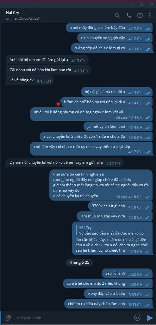Toggle the right sidebar panel icon
The width and height of the screenshot is (156, 325).
click(140, 16)
